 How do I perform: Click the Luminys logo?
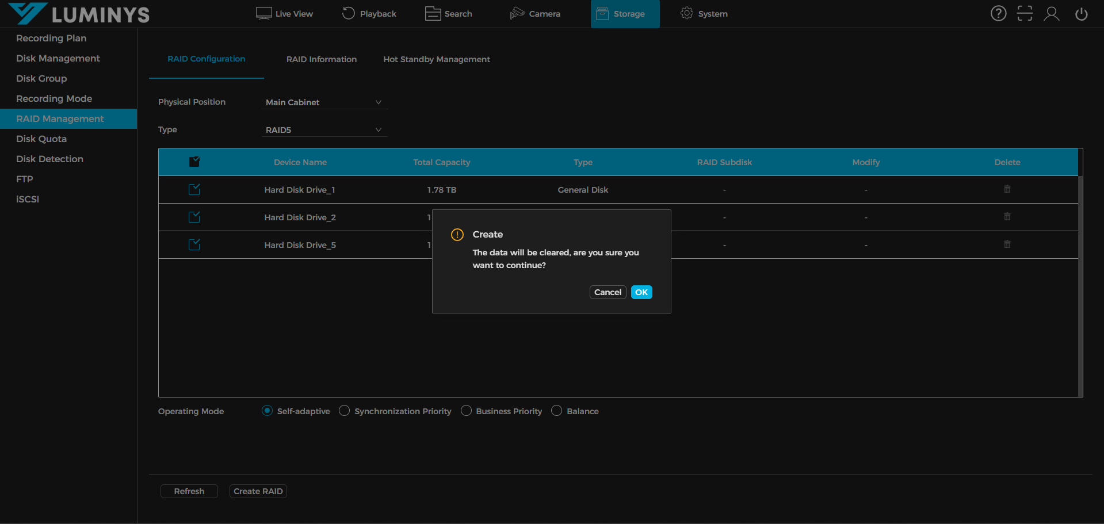pos(79,14)
